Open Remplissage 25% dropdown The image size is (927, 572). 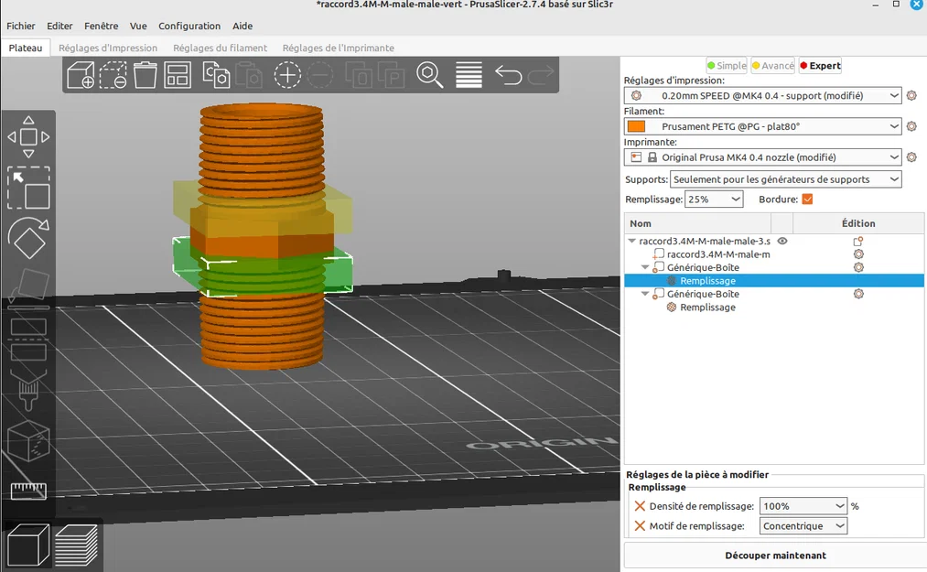714,200
